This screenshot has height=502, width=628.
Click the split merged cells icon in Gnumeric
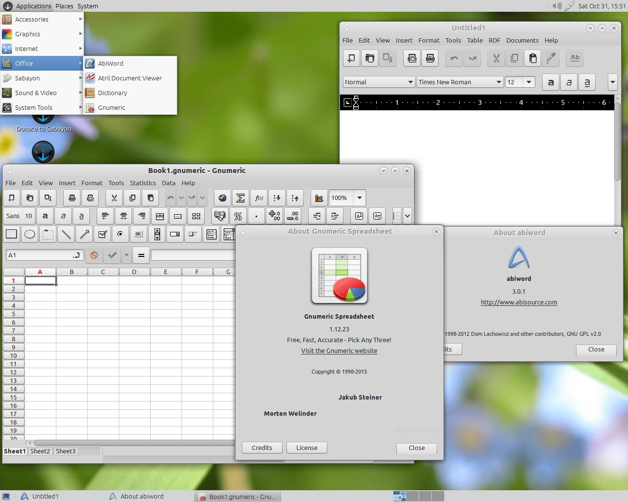196,216
